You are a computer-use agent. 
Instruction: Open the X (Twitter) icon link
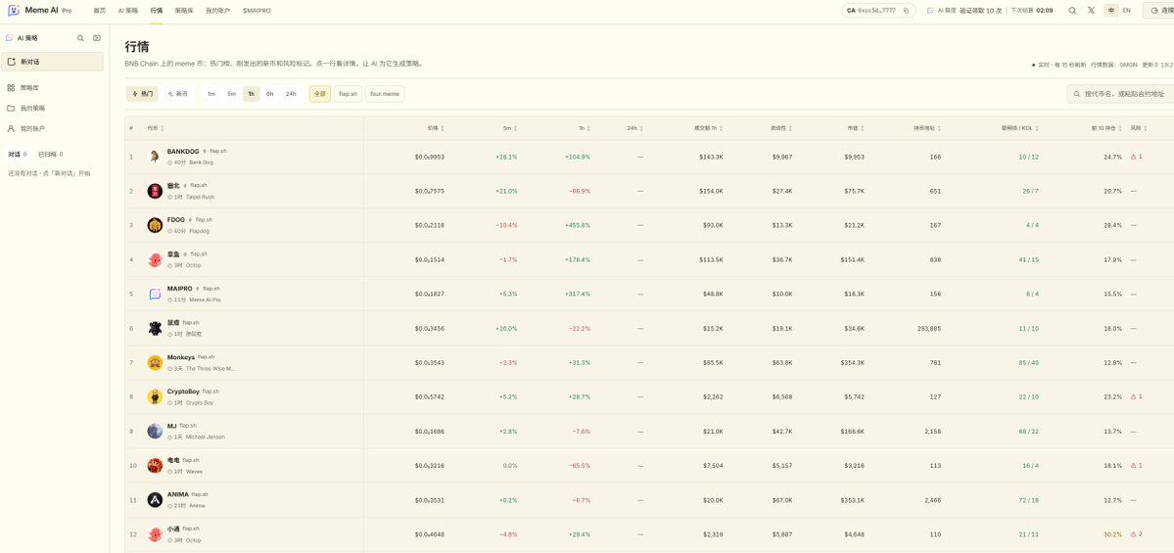1091,11
